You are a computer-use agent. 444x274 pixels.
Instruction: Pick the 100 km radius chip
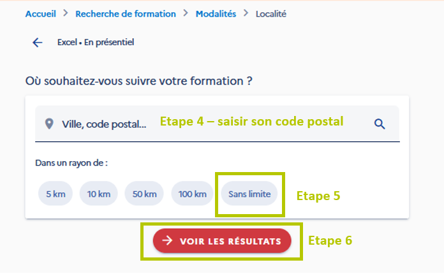(x=192, y=194)
